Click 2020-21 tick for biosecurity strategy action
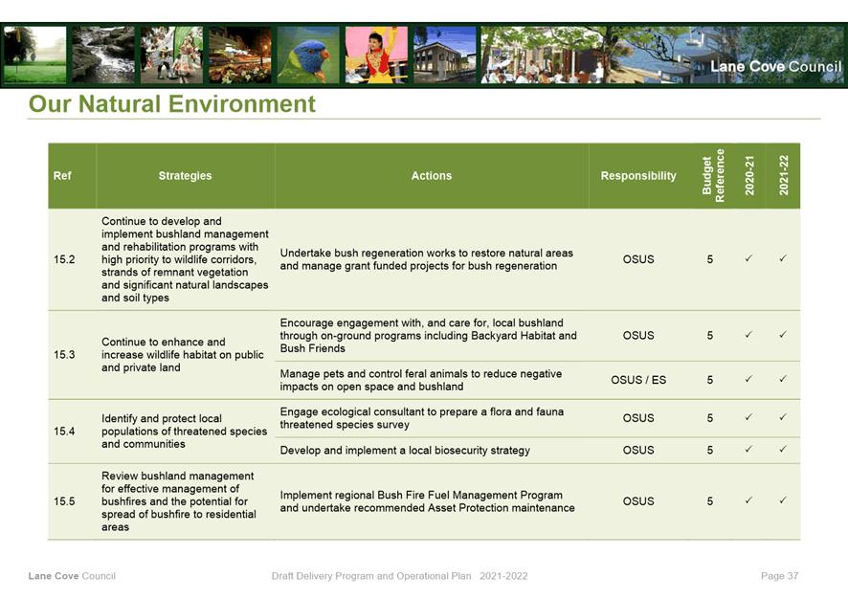 748,450
